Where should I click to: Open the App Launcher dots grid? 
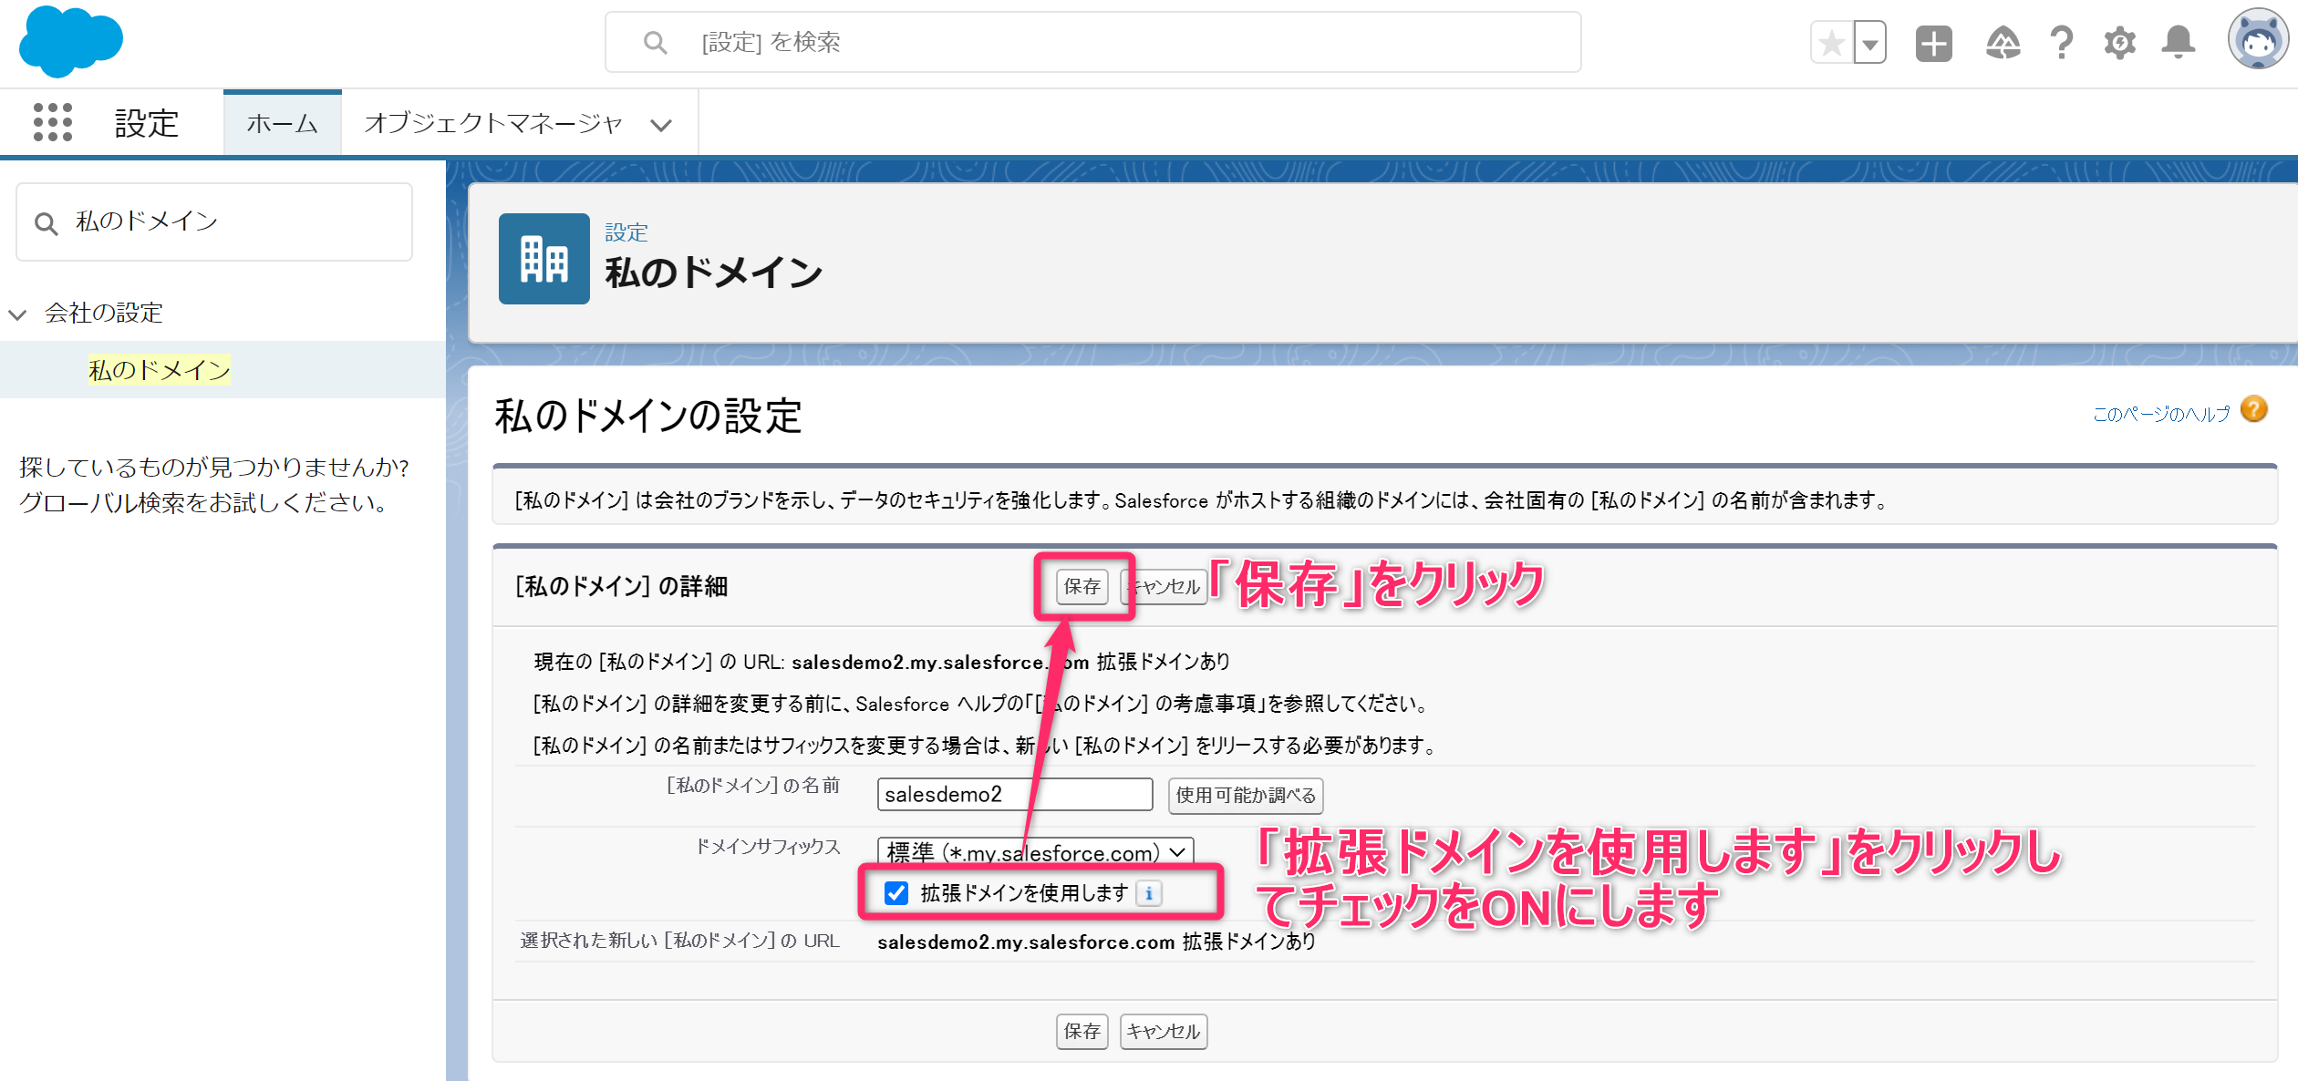point(52,122)
